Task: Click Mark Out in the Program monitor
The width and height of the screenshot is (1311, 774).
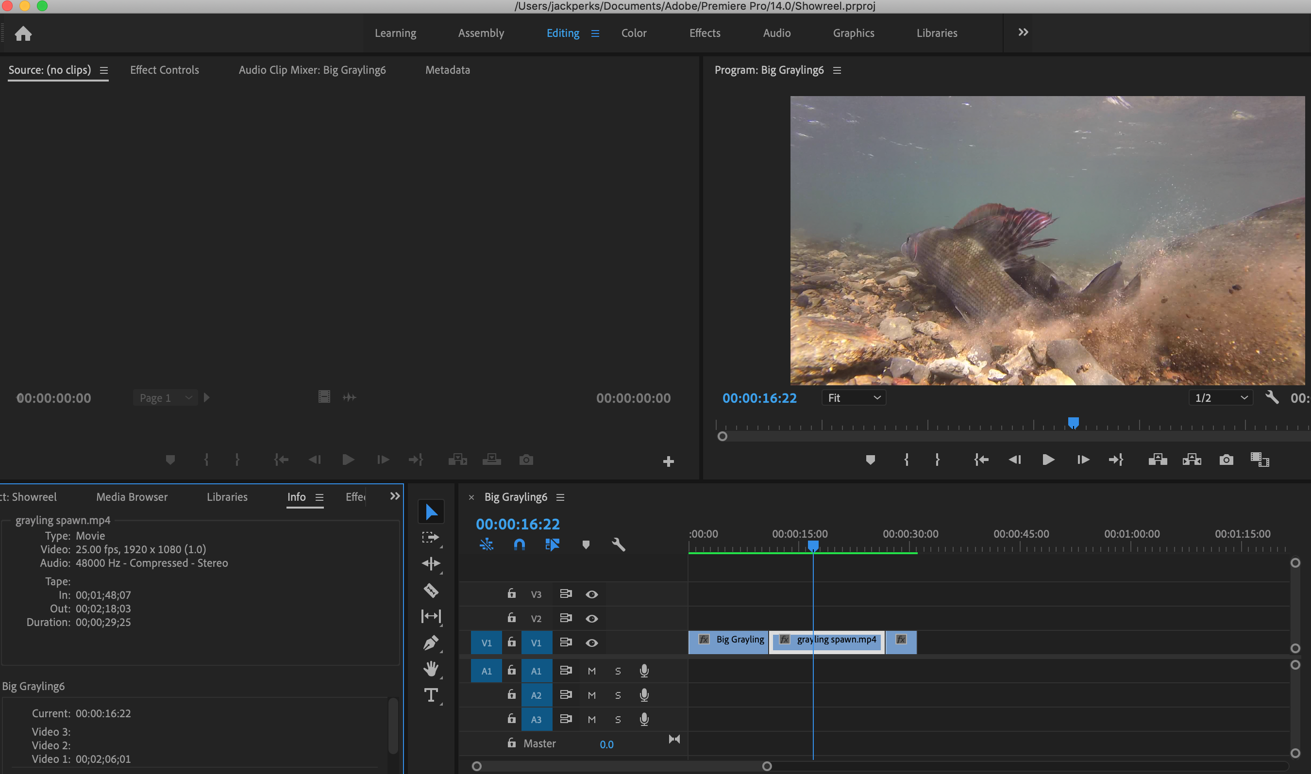Action: tap(937, 460)
